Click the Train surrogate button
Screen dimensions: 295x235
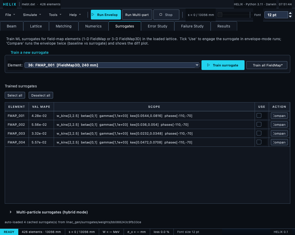(223, 65)
